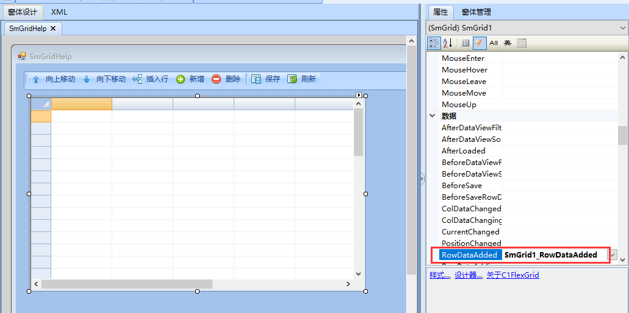Screen dimensions: 629x313
Task: Select the ColDataChanged event row
Action: click(528, 209)
